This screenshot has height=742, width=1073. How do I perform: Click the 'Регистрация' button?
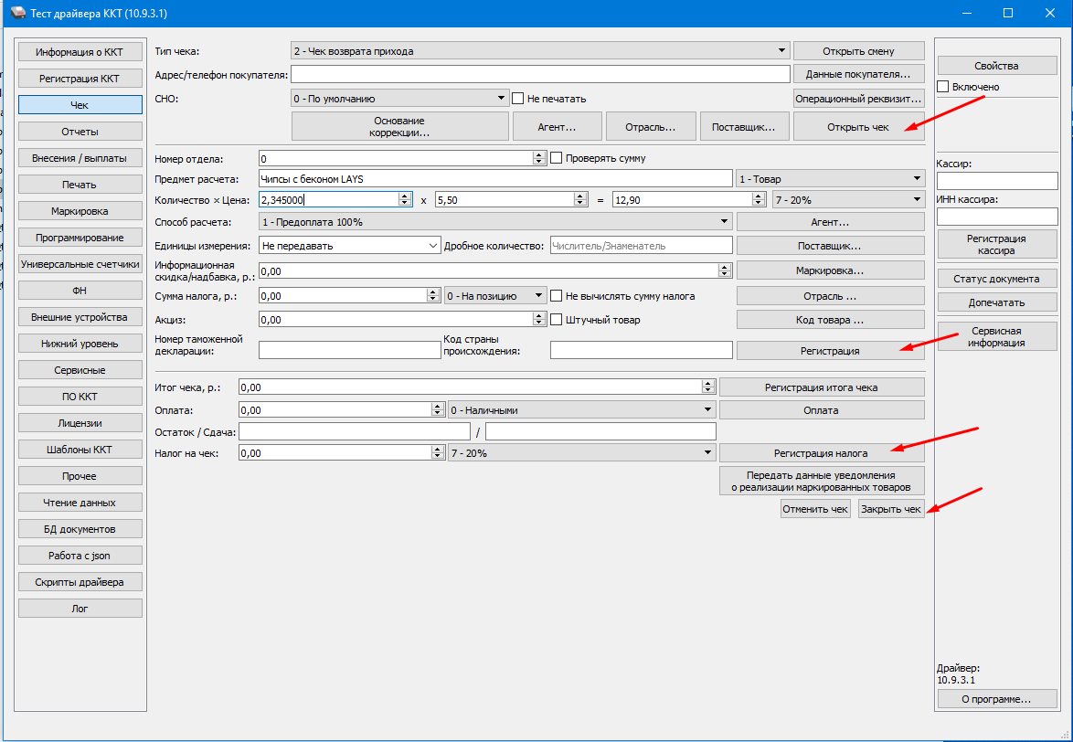coord(830,350)
